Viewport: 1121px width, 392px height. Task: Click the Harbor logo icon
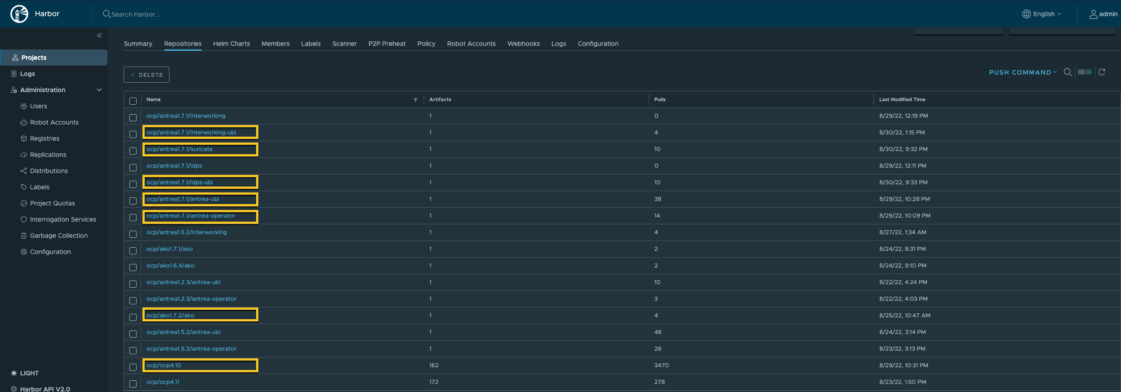[x=19, y=14]
